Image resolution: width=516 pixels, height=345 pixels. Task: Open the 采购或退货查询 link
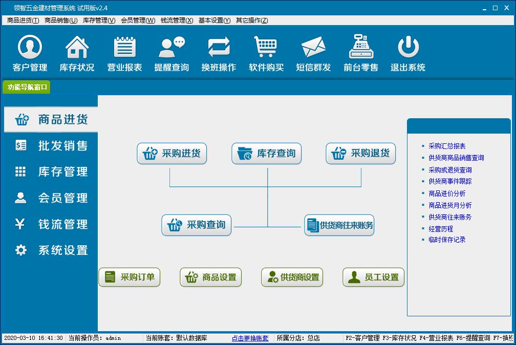pos(450,170)
